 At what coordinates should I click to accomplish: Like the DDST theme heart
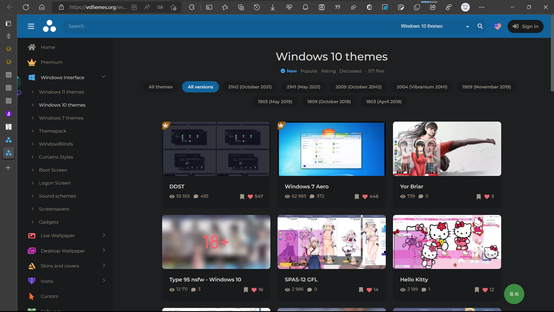coord(250,197)
